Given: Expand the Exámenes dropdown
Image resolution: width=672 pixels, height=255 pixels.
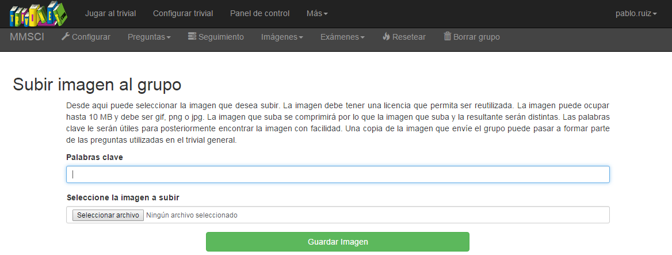Looking at the screenshot, I should click(342, 37).
